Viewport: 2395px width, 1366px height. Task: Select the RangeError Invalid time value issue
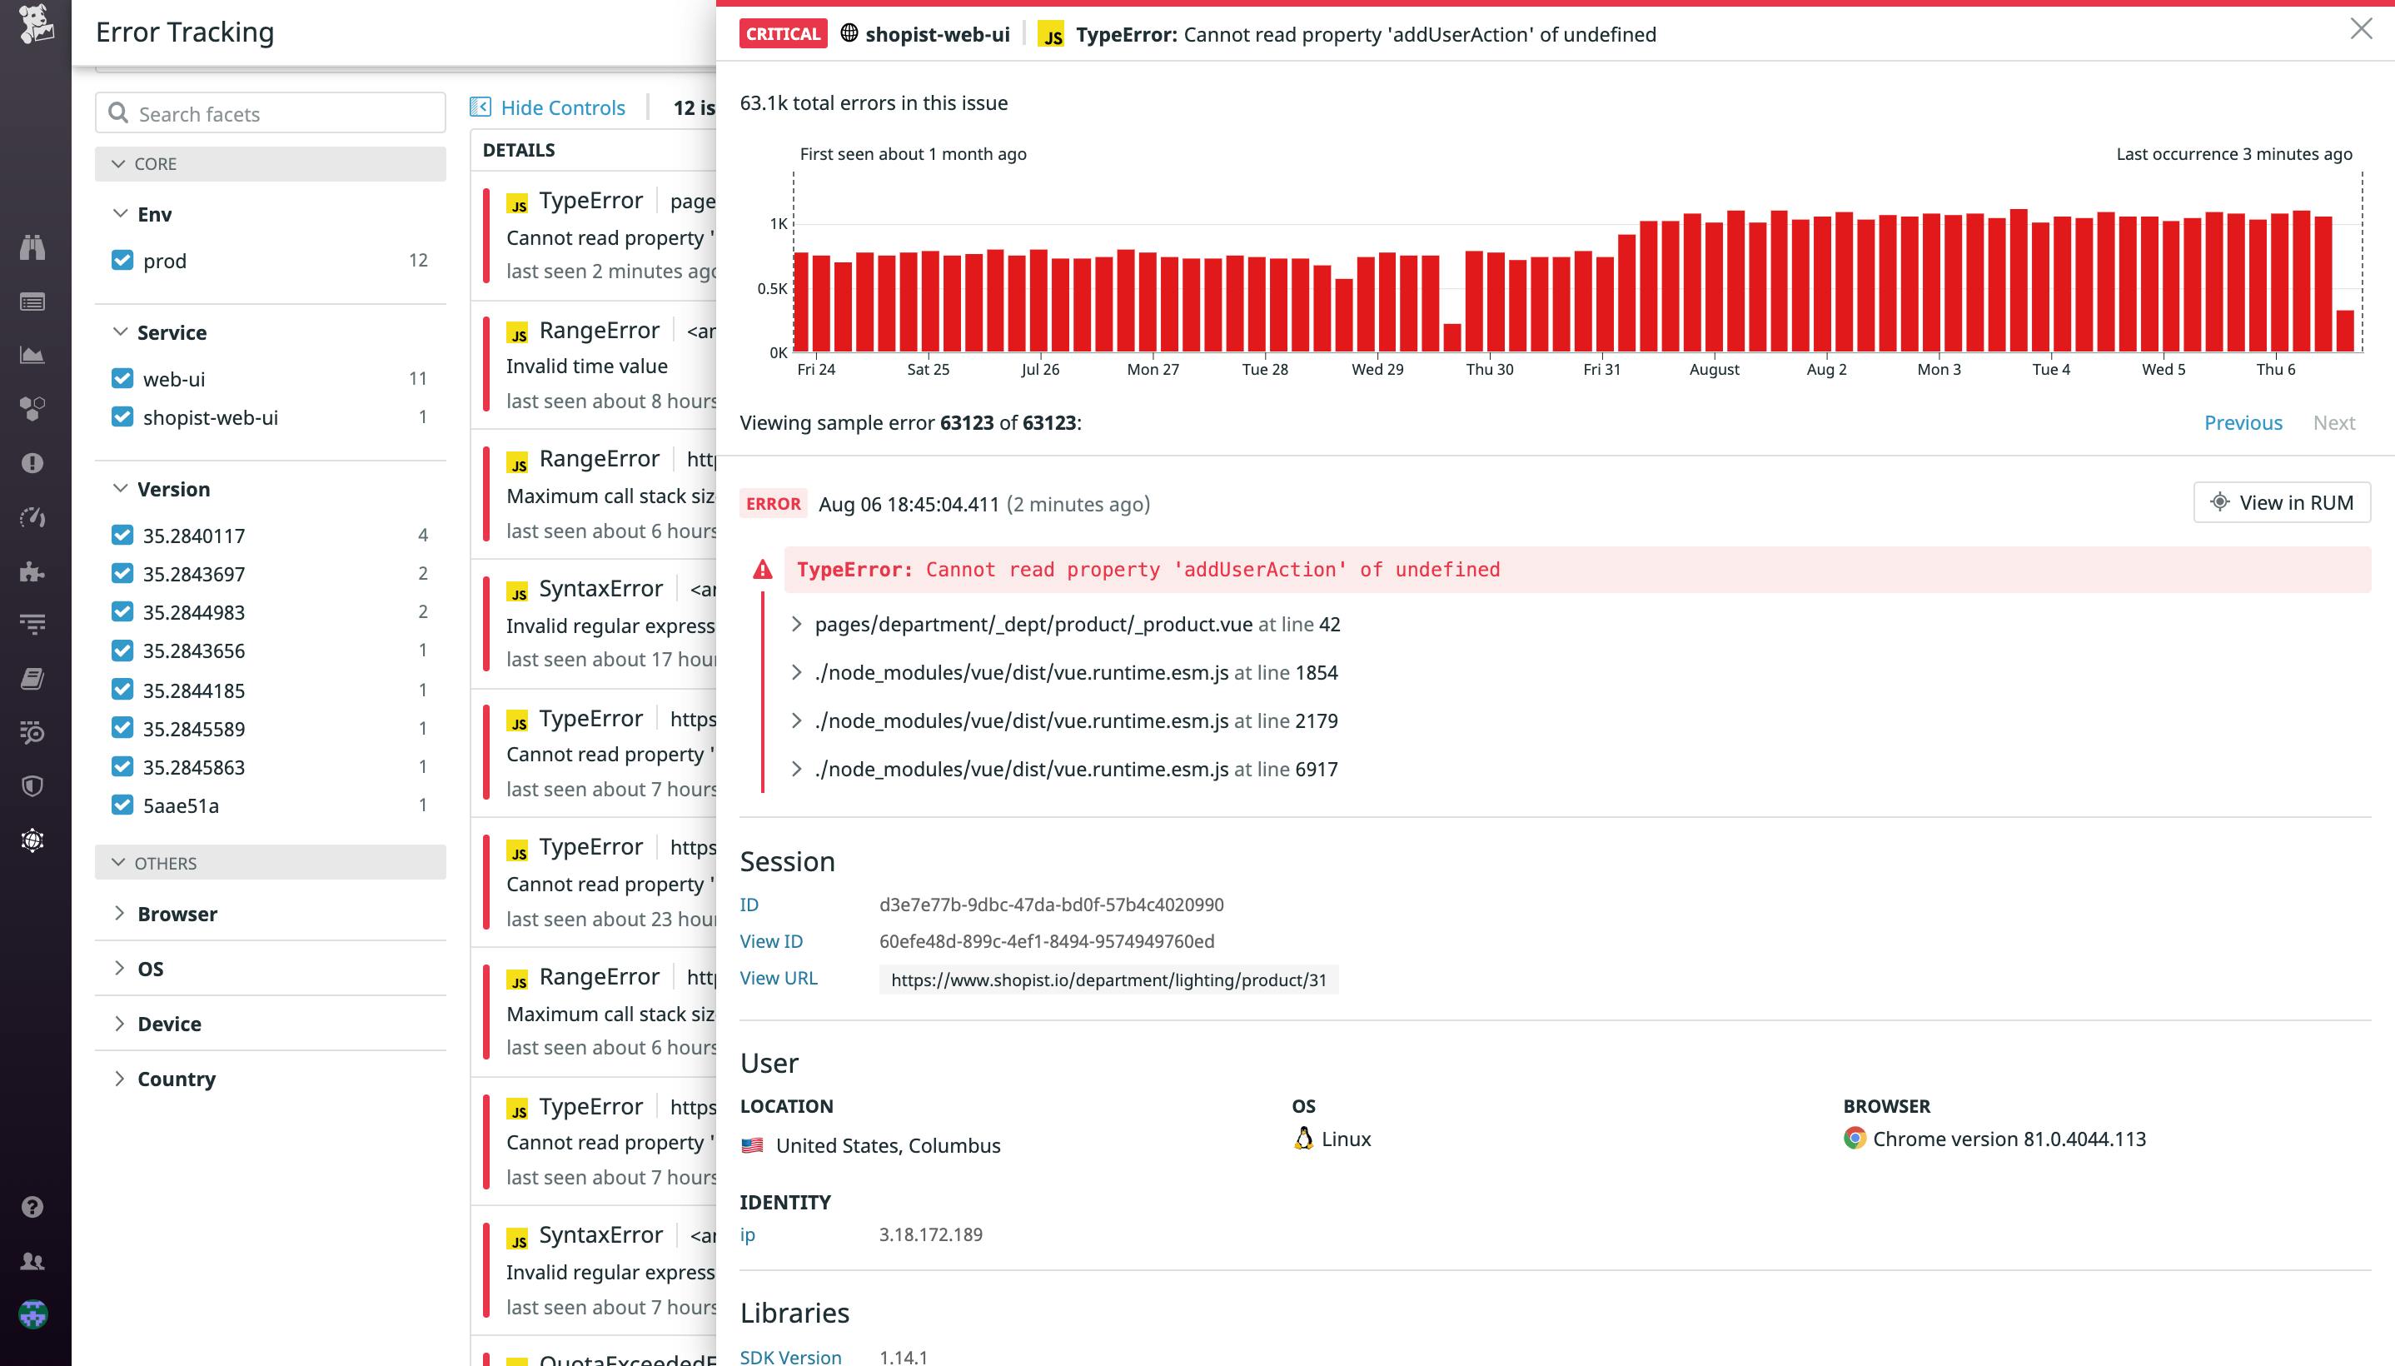pyautogui.click(x=595, y=366)
